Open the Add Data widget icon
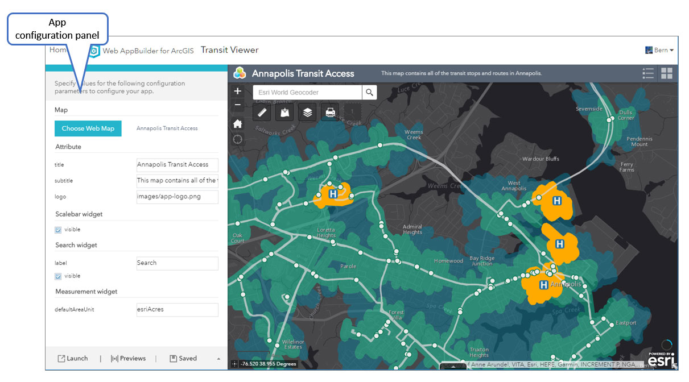 click(x=285, y=113)
